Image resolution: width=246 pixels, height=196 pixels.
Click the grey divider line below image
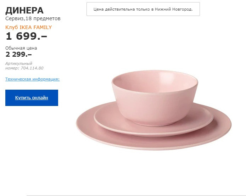(135, 195)
